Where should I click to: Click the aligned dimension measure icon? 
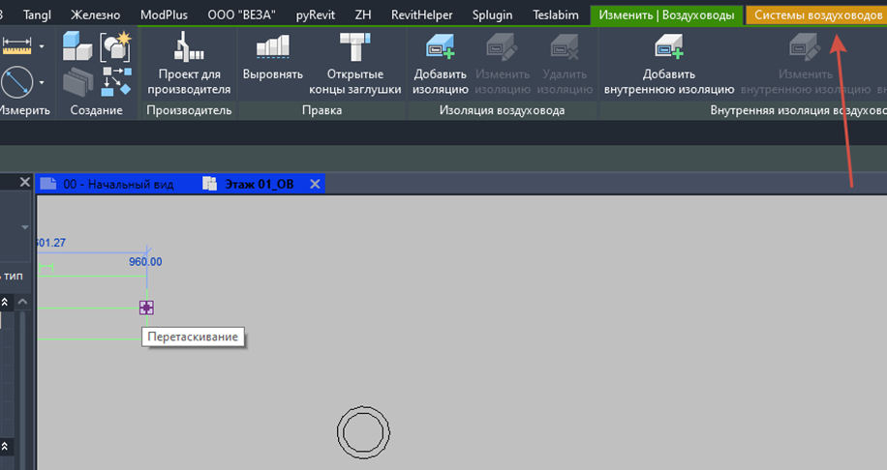[x=17, y=45]
